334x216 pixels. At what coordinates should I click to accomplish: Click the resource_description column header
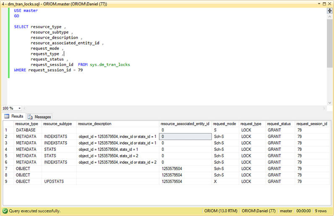point(95,124)
